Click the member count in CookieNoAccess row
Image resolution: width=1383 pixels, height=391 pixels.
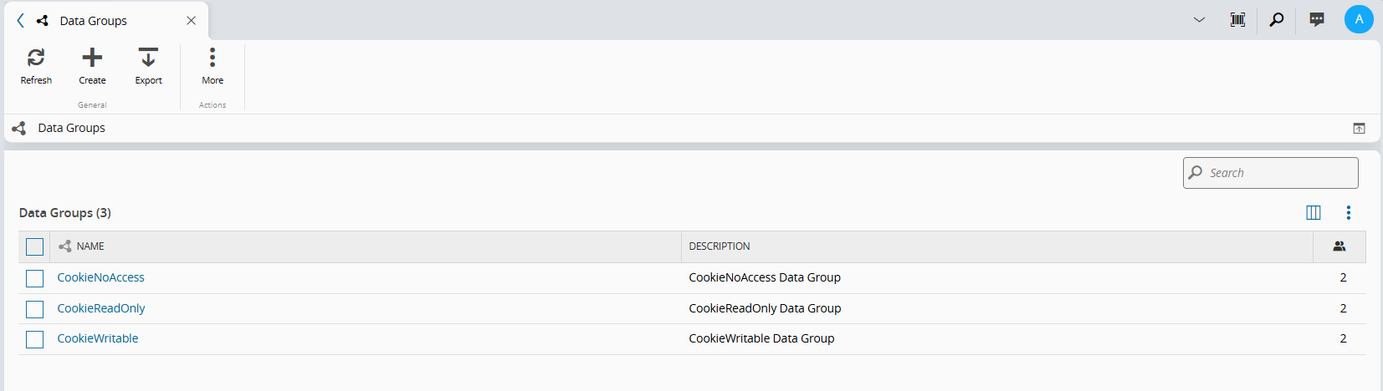(x=1343, y=277)
